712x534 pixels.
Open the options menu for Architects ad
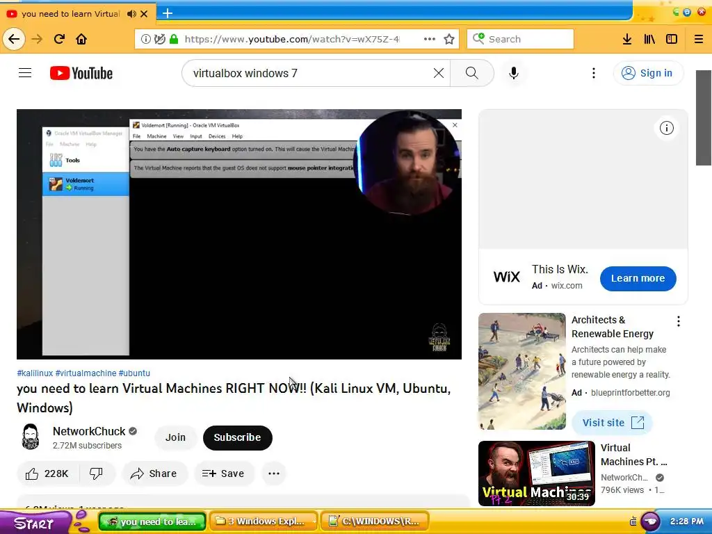tap(679, 321)
